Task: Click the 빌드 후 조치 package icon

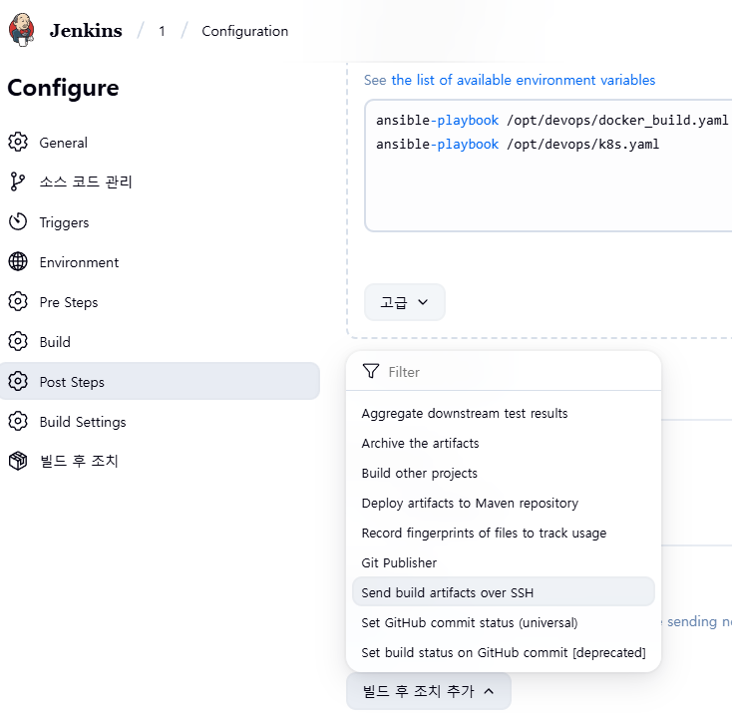Action: (x=18, y=462)
